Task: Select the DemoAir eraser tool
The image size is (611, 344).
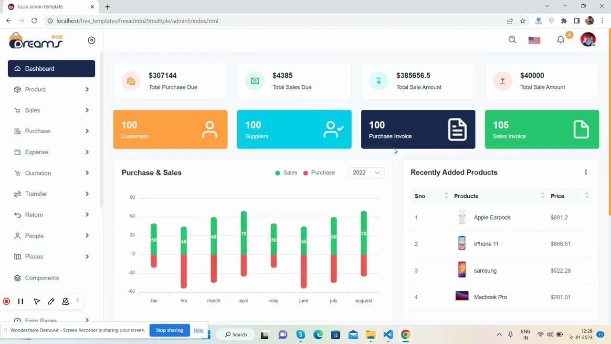Action: [65, 301]
